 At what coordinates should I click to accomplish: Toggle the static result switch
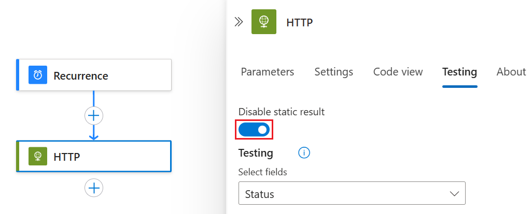click(x=254, y=129)
